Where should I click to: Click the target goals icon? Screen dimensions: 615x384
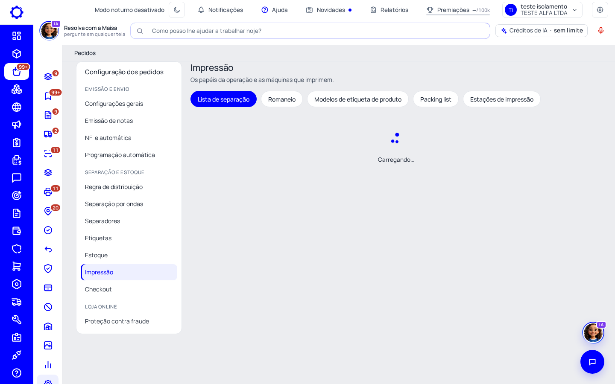[x=17, y=195]
